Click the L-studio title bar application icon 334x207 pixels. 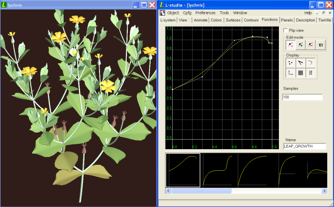(162, 5)
